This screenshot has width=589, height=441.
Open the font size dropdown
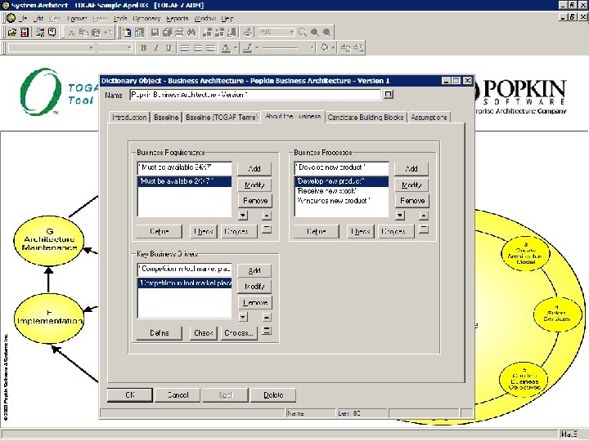pos(129,48)
